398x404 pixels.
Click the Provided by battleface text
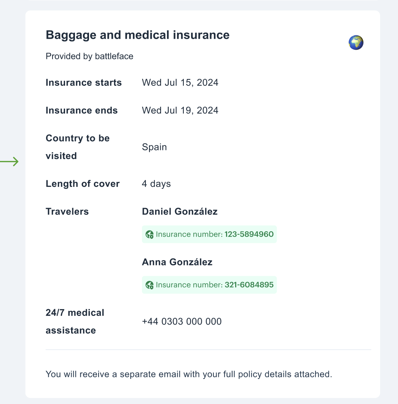89,56
